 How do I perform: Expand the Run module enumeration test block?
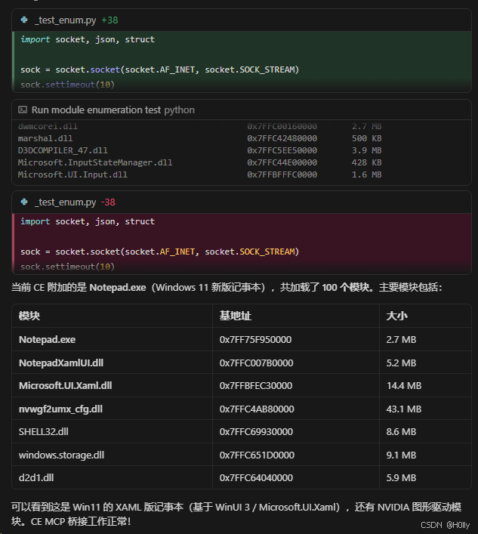pos(242,110)
